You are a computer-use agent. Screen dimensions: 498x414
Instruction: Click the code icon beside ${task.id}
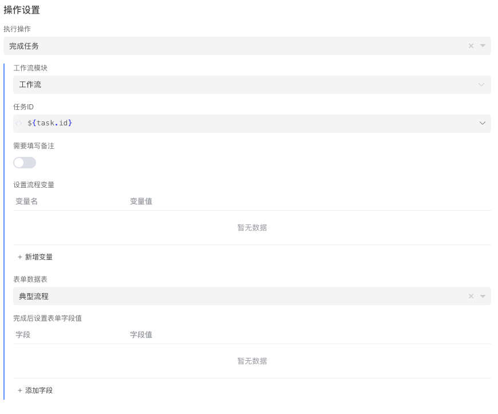click(x=19, y=123)
